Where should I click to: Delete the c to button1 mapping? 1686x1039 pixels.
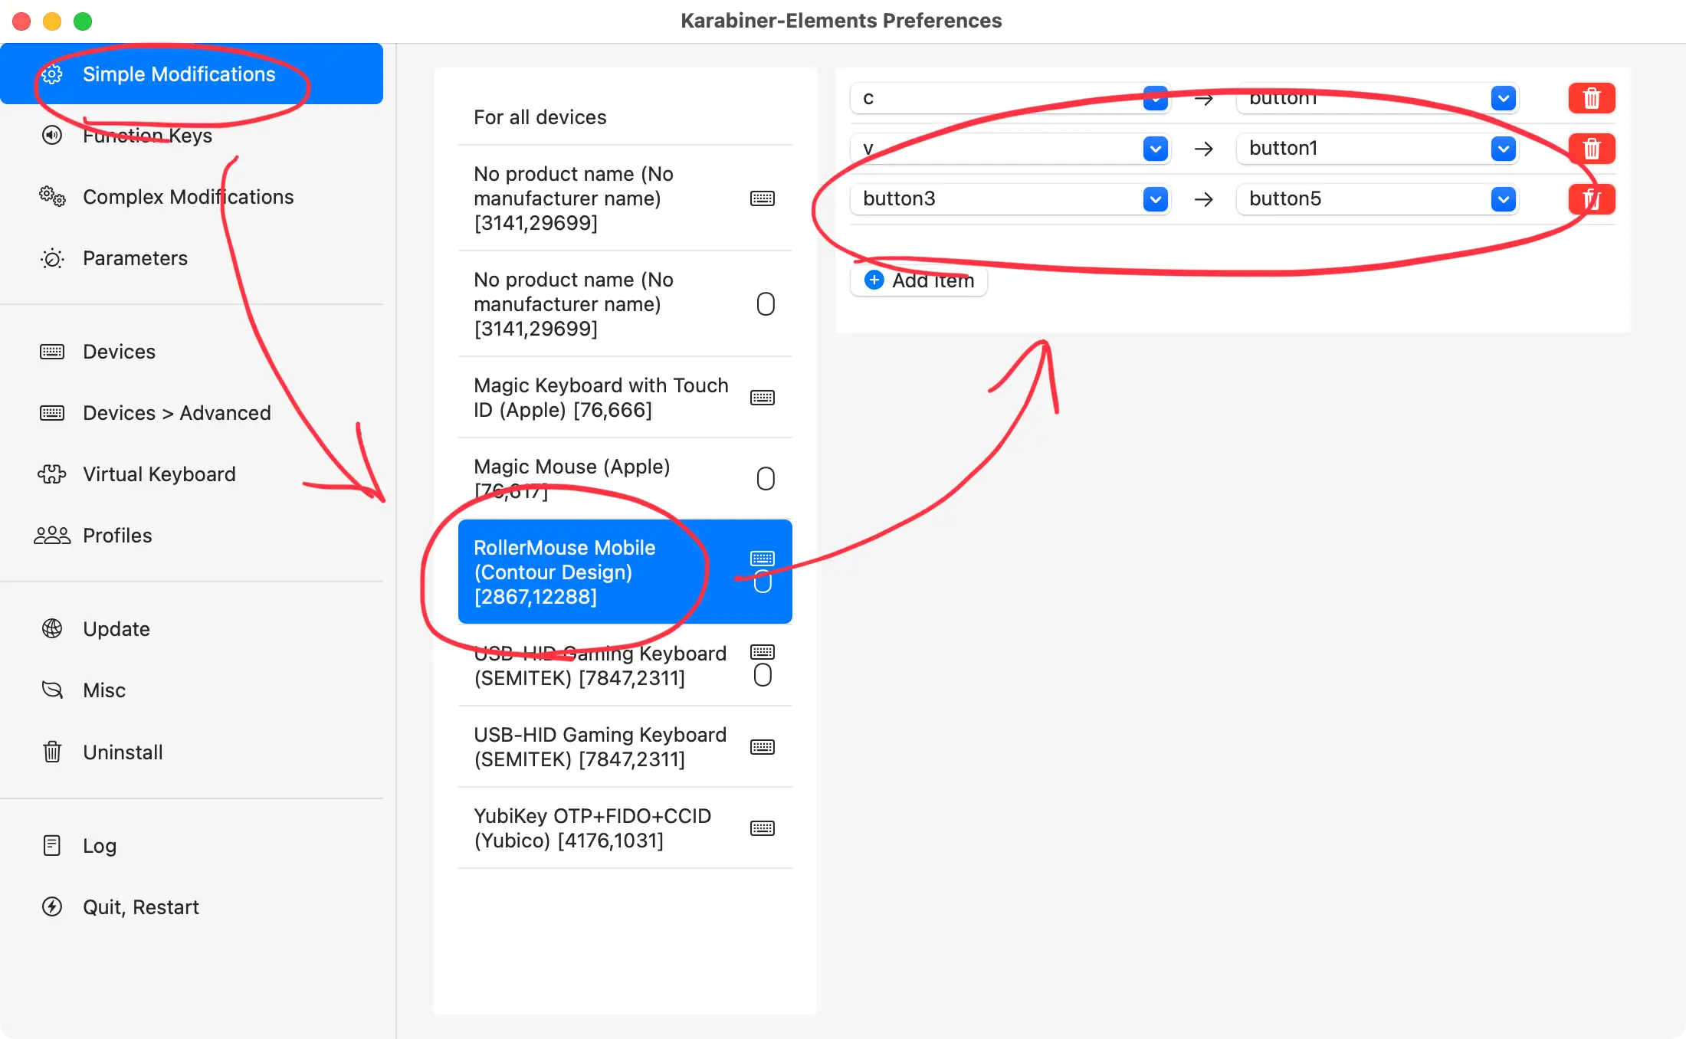click(1591, 98)
